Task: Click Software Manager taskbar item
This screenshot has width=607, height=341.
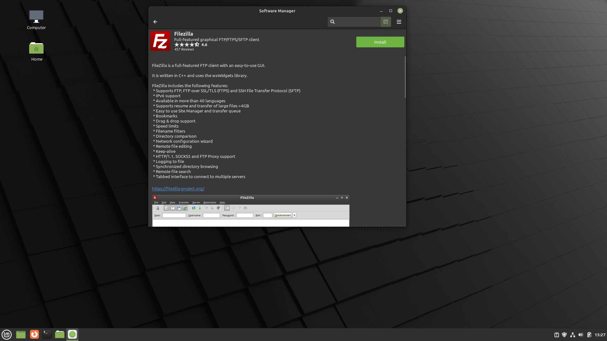Action: coord(72,334)
